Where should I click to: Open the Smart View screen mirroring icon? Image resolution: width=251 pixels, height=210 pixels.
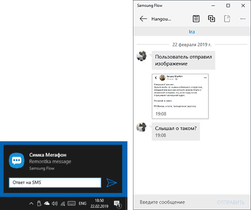point(211,19)
